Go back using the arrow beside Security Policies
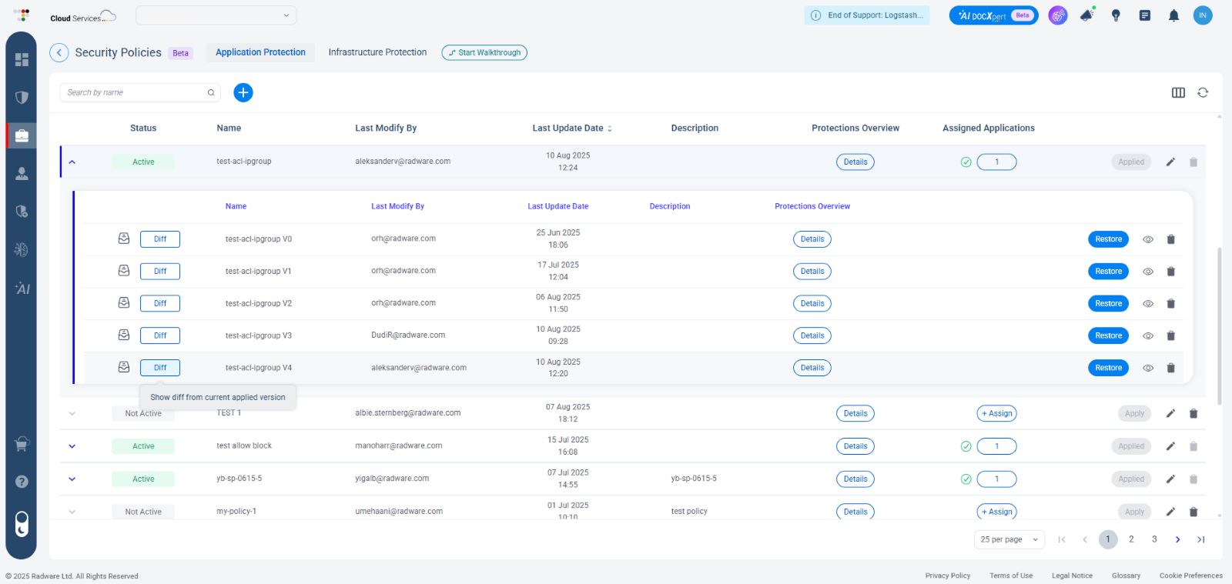Screen dimensions: 1232x584 pyautogui.click(x=59, y=52)
